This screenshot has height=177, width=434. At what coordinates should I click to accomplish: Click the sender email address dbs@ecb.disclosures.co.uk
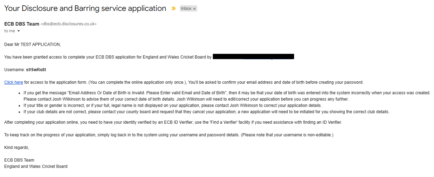coord(69,24)
